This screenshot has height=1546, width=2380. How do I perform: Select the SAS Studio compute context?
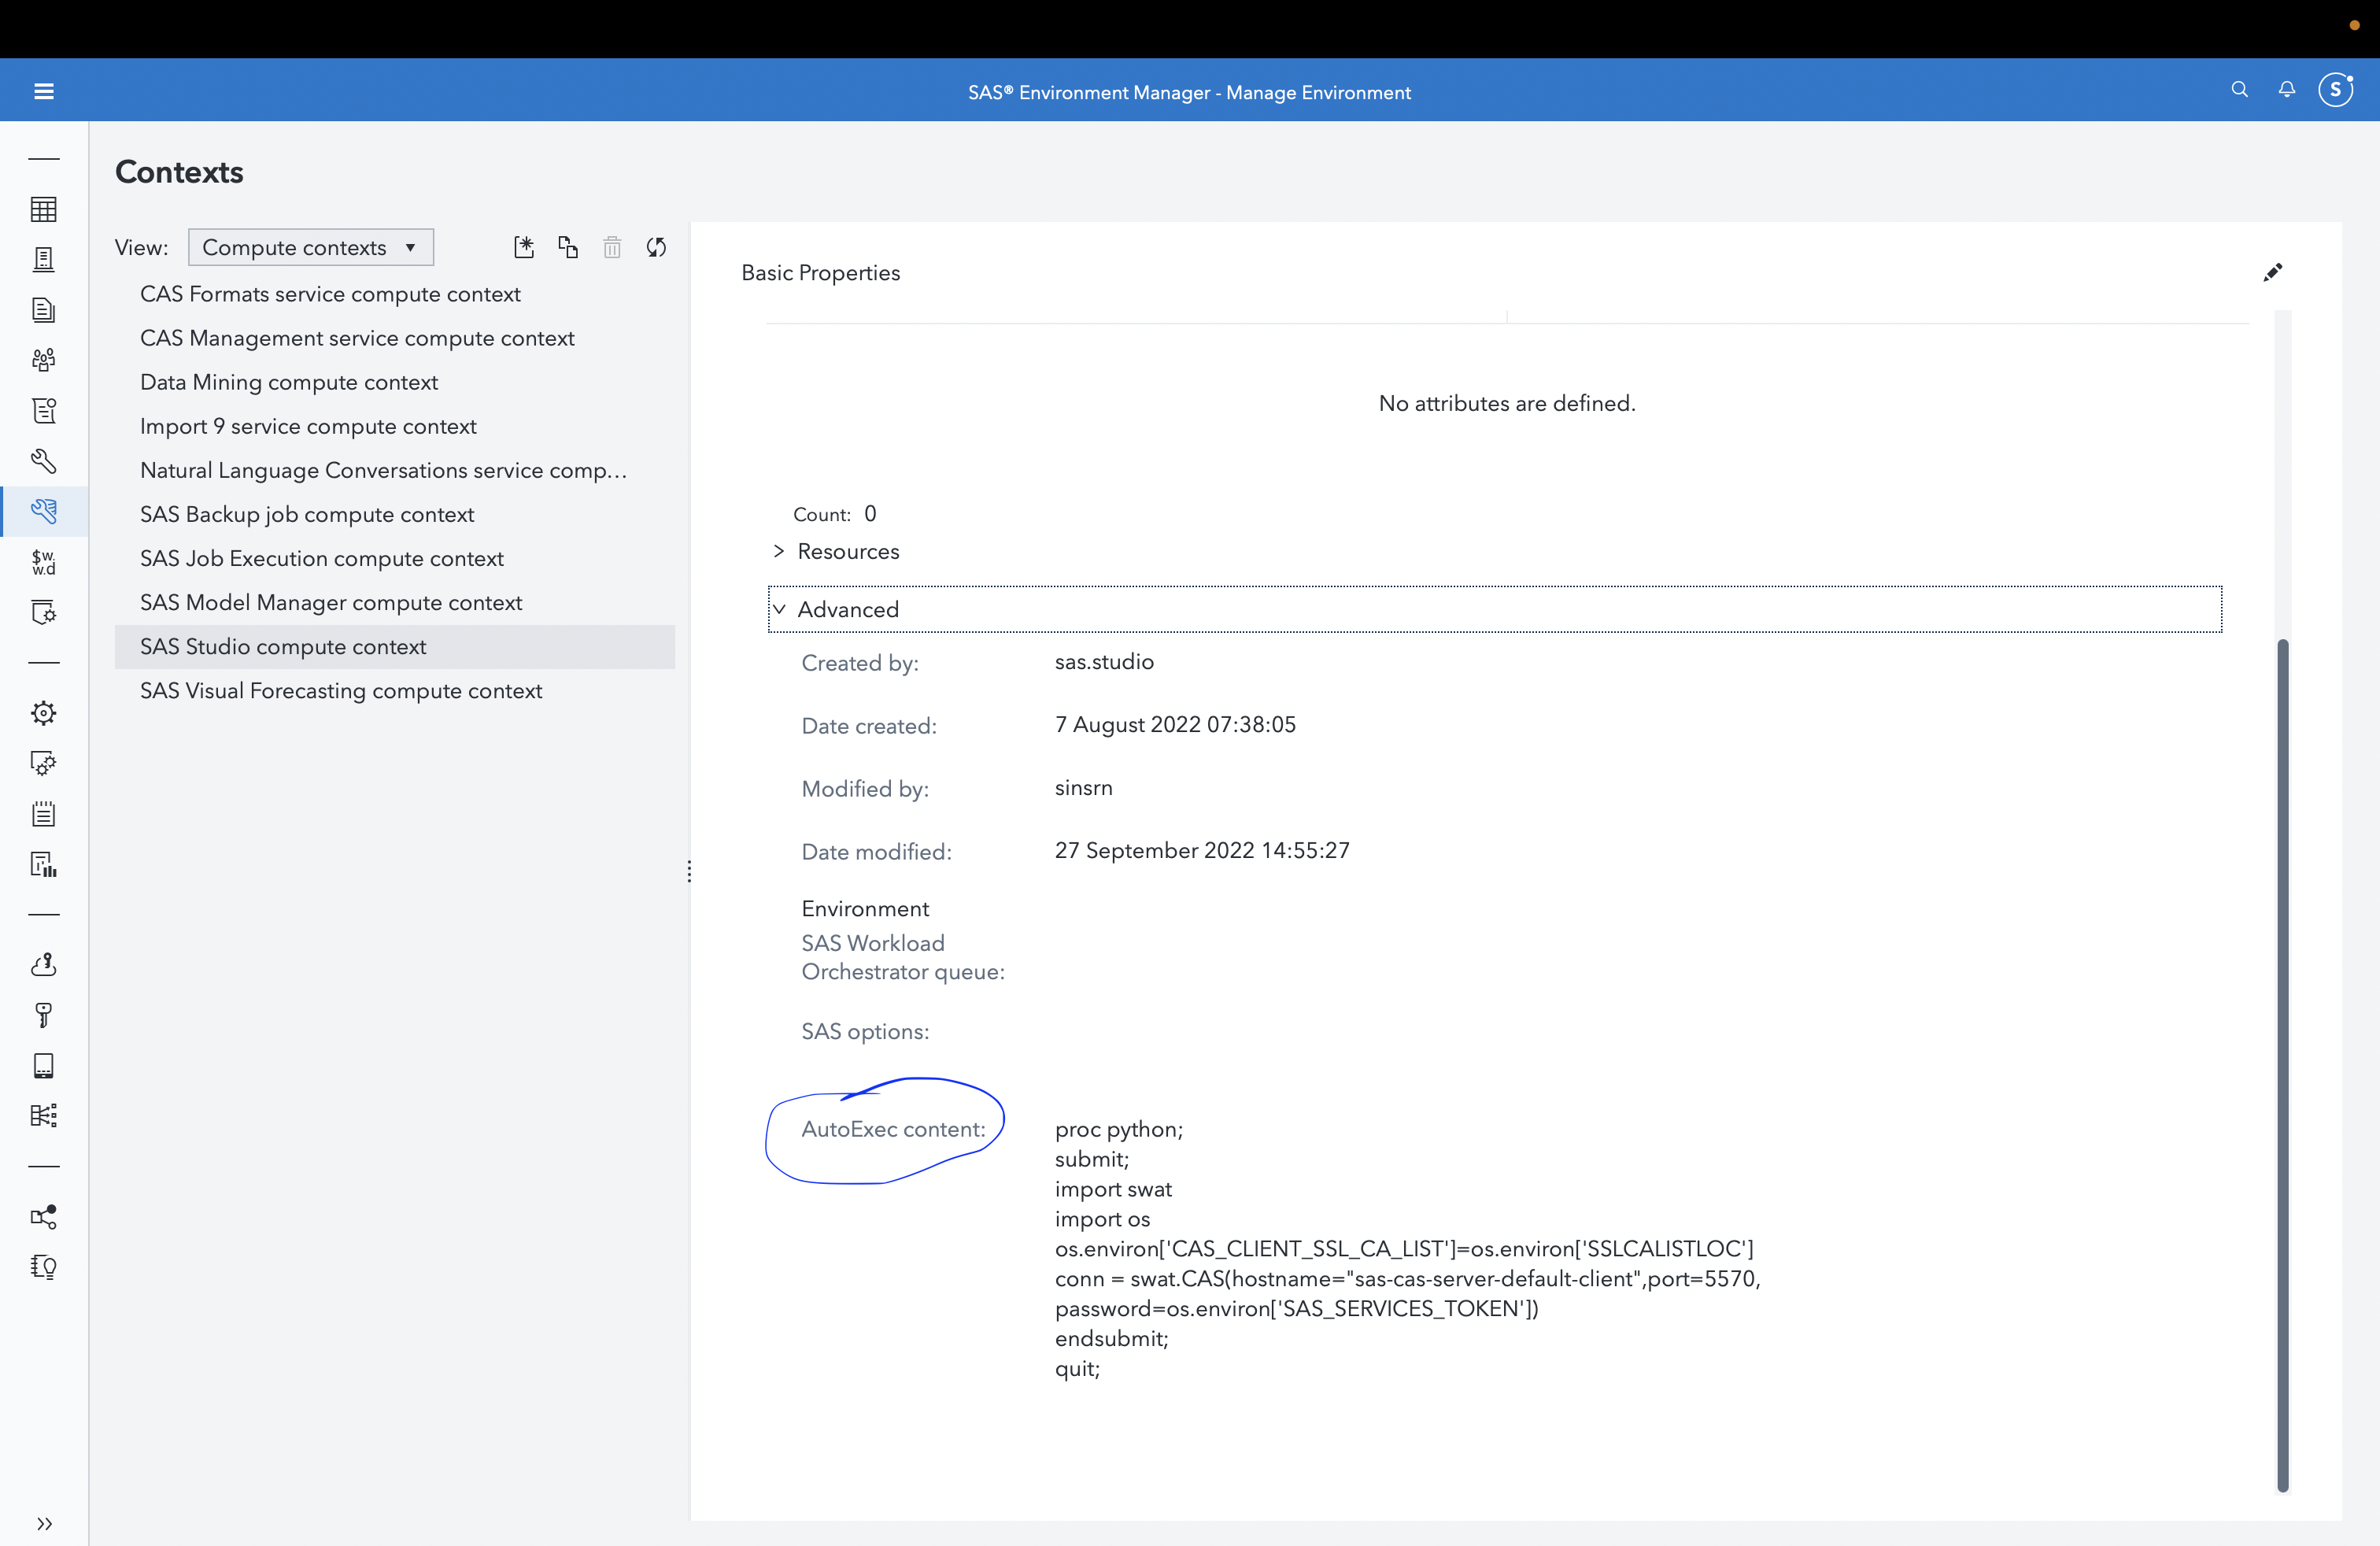(x=283, y=647)
